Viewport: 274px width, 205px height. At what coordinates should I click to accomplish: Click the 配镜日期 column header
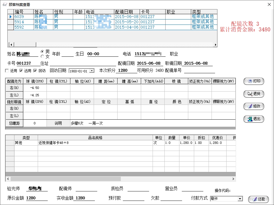tap(127, 12)
